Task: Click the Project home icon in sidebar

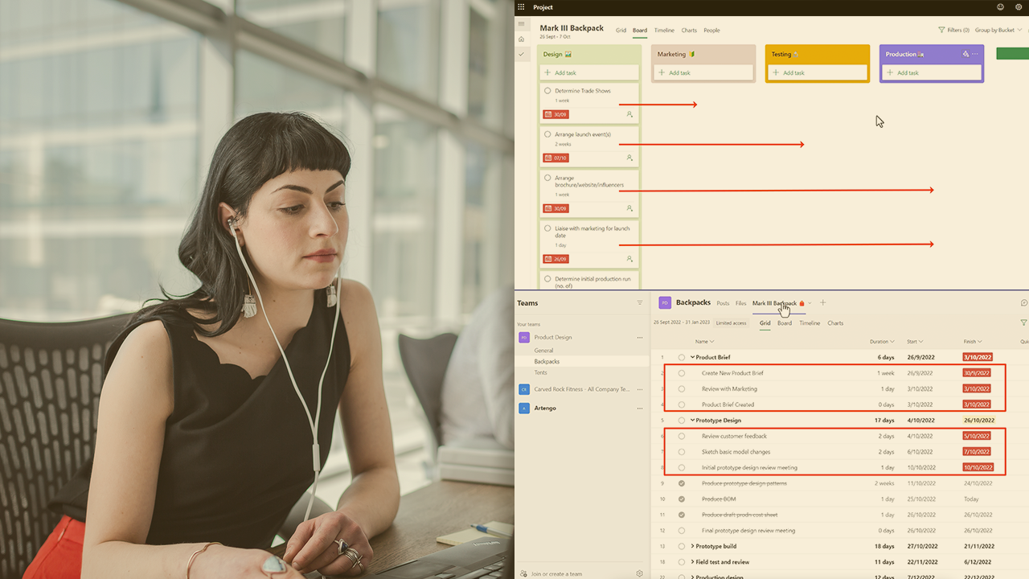Action: click(521, 39)
